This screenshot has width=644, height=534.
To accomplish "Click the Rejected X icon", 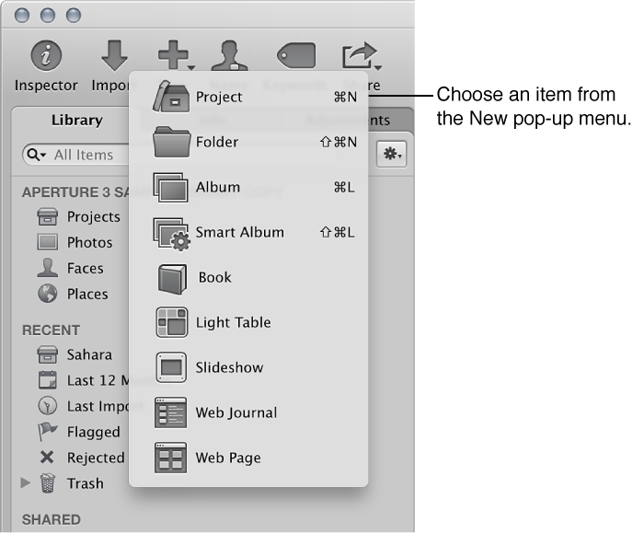I will click(47, 458).
